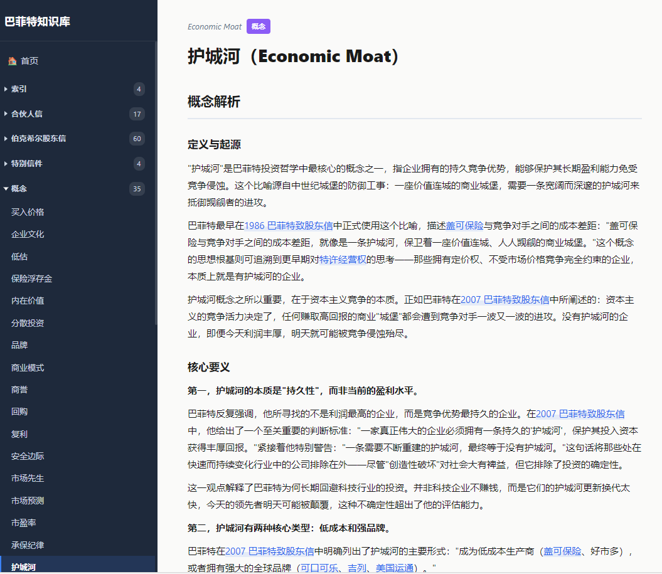Open 商誉 in the sidebar
This screenshot has height=574, width=662.
point(19,390)
